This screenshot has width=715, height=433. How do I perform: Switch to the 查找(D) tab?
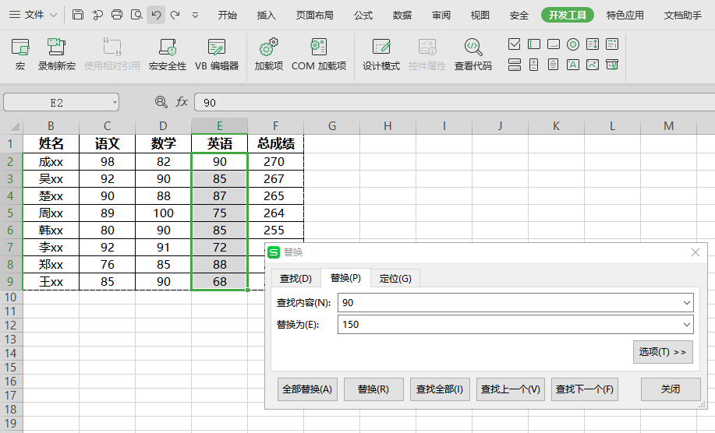click(296, 278)
